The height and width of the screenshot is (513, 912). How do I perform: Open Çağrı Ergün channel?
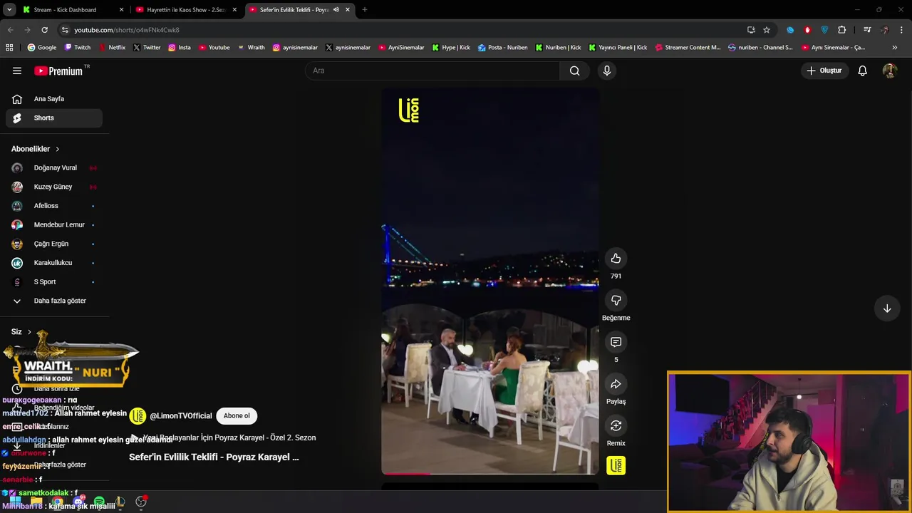coord(54,244)
